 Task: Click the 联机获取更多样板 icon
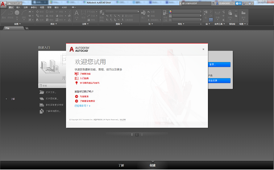pos(42,105)
